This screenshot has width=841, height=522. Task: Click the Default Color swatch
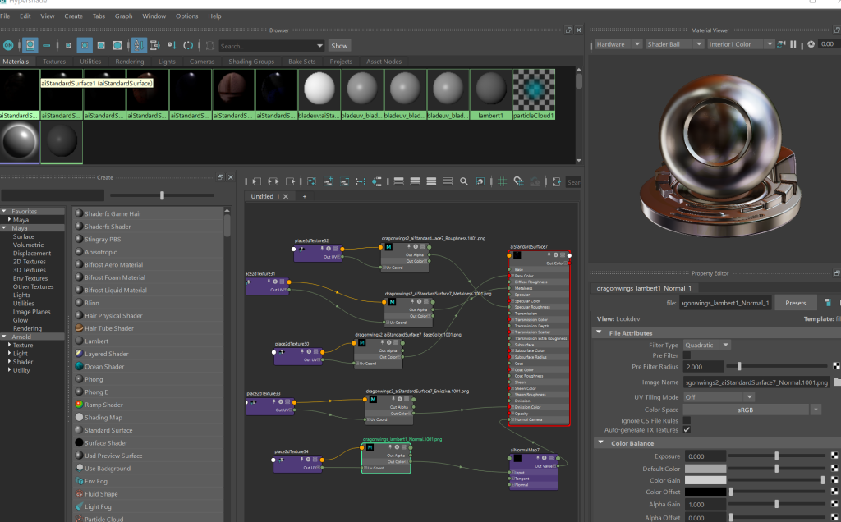coord(705,469)
